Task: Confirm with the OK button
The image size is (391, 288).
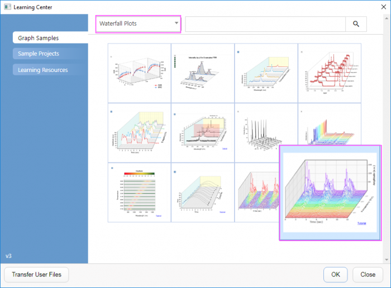Action: (335, 275)
